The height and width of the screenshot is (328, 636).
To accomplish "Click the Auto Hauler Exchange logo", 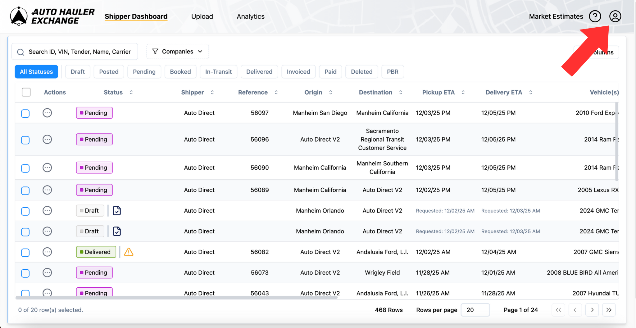I will point(52,16).
